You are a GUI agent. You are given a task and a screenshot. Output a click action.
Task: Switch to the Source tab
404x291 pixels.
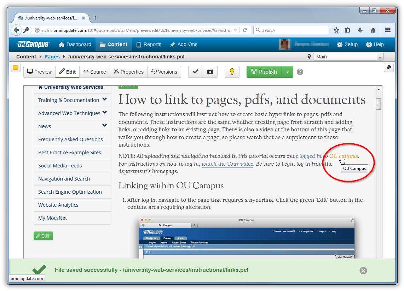click(94, 72)
